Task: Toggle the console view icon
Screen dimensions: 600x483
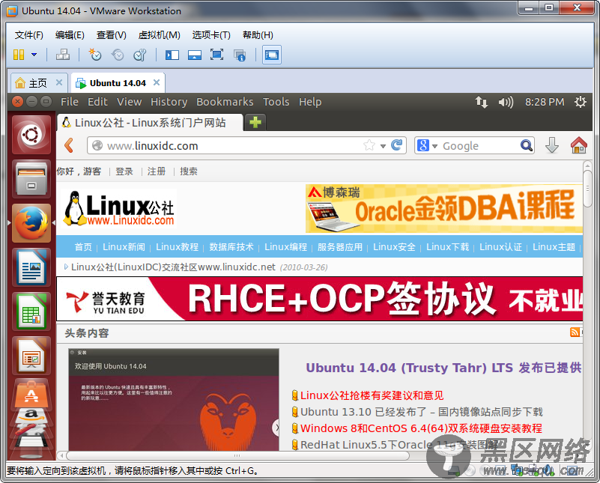Action: click(x=272, y=55)
